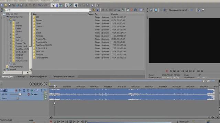Toggle loop playback in the preview window transport

171,71
